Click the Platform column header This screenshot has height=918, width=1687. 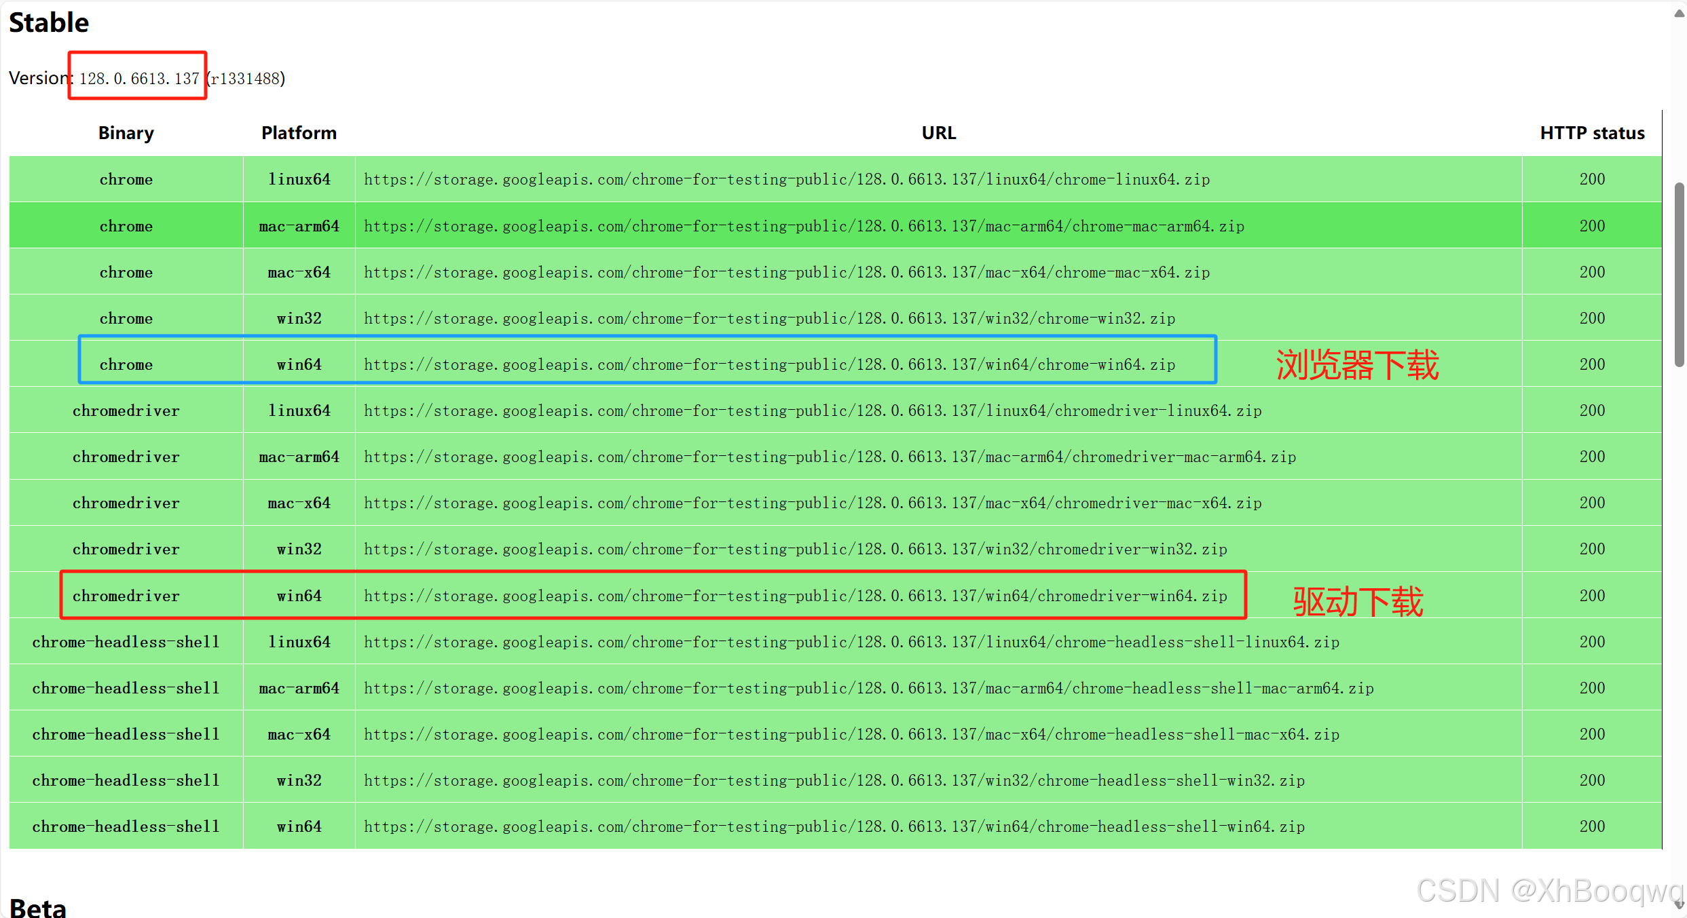pos(299,133)
